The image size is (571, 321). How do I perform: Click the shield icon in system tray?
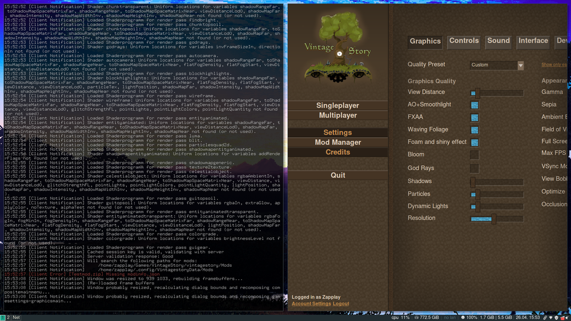[x=556, y=317]
